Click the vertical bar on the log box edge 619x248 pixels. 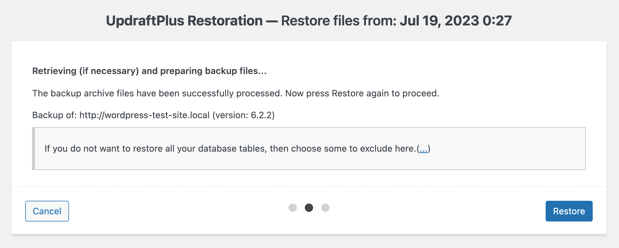pyautogui.click(x=34, y=148)
